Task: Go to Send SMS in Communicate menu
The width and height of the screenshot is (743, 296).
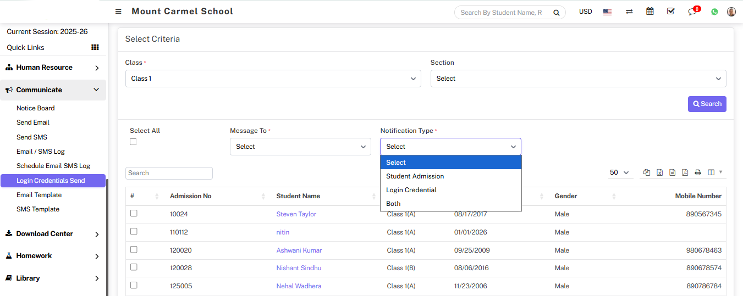Action: [32, 137]
